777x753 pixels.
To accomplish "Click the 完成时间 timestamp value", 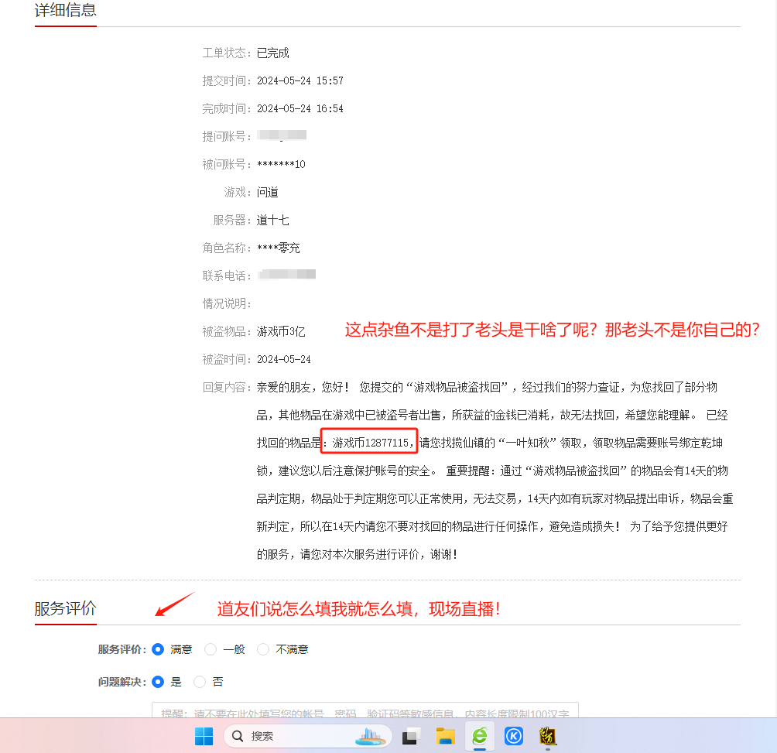I will [x=300, y=108].
